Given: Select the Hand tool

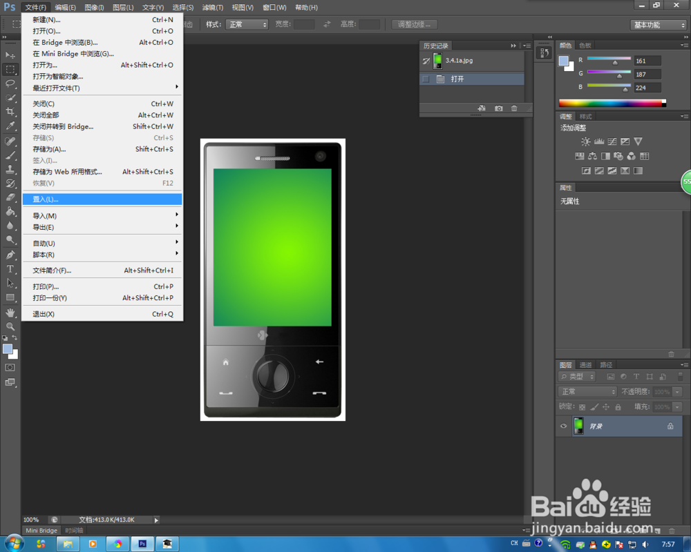Looking at the screenshot, I should (10, 313).
